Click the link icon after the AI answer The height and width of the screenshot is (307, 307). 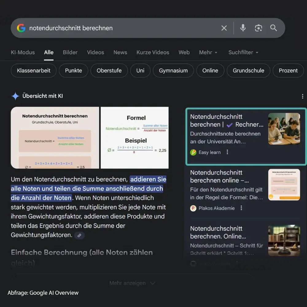[79, 235]
